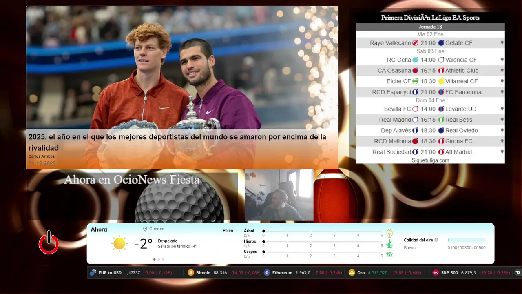The height and width of the screenshot is (294, 522).
Task: Click the Real Madrid 16:15 kickoff time
Action: click(x=428, y=120)
